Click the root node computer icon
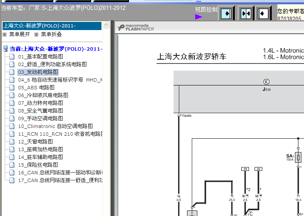The width and height of the screenshot is (304, 216). [x=6, y=49]
